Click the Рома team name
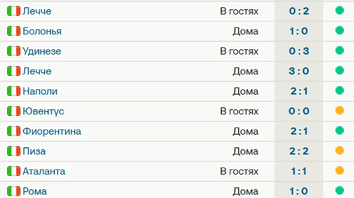Screen dimensions: 354x198 pyautogui.click(x=35, y=192)
